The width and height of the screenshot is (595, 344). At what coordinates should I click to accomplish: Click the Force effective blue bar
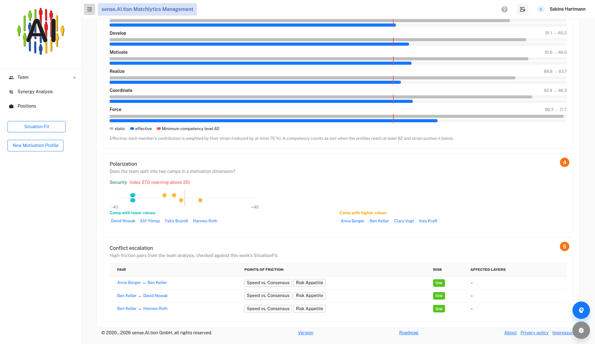pyautogui.click(x=273, y=121)
